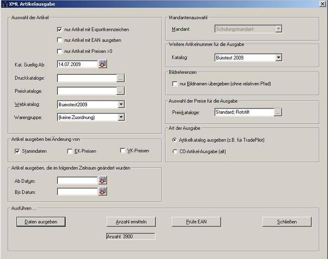The image size is (328, 259).
Task: Focus the Kat. Gueltig Ab date field
Action: point(77,64)
